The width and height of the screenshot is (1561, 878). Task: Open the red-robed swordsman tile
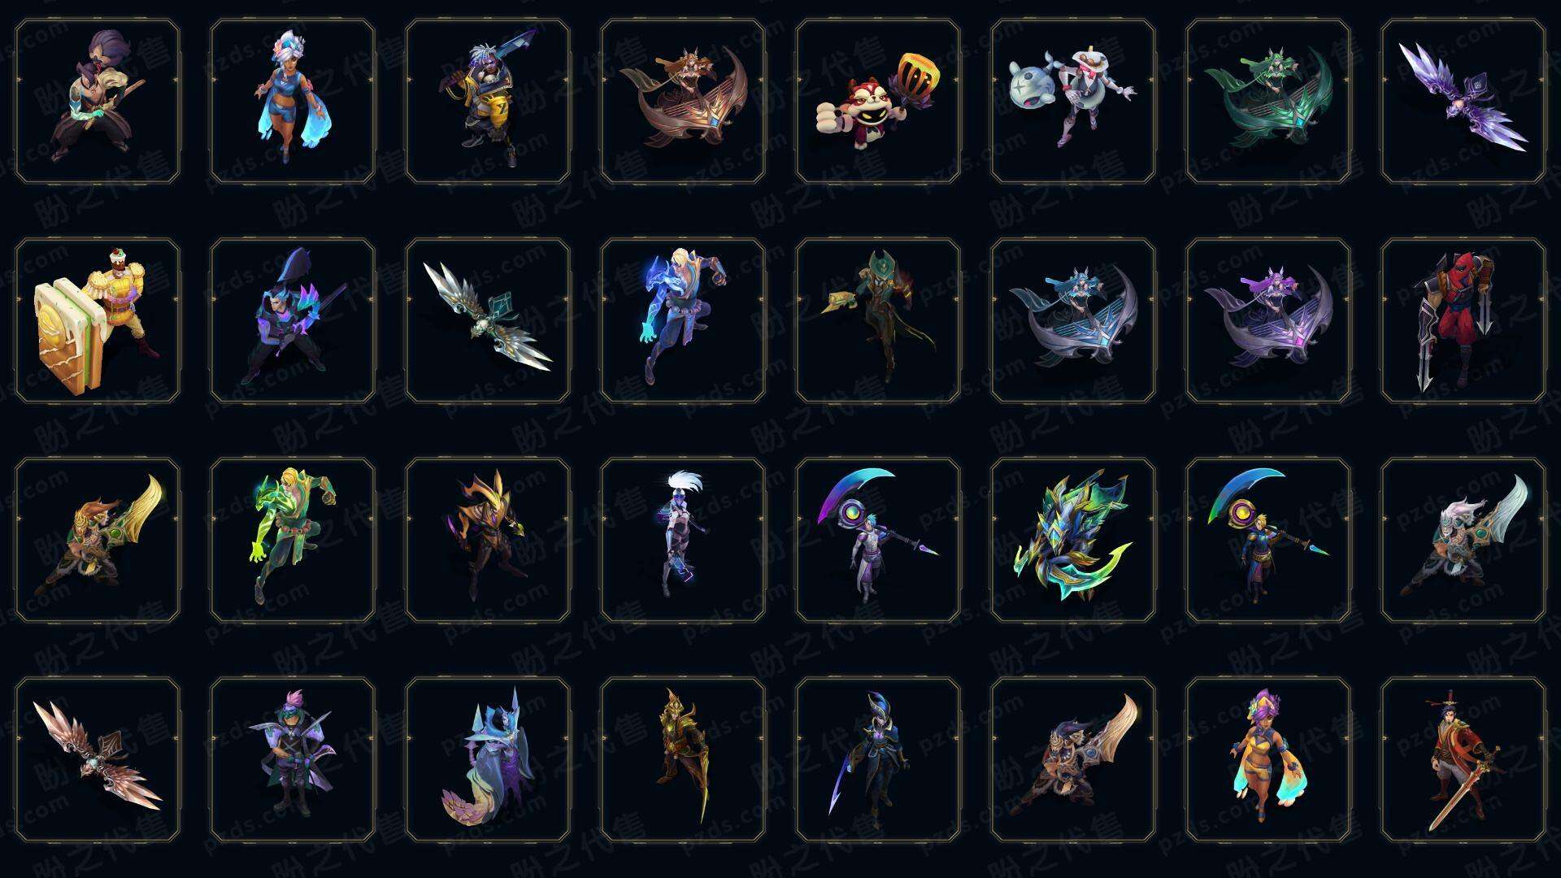pos(1463,759)
